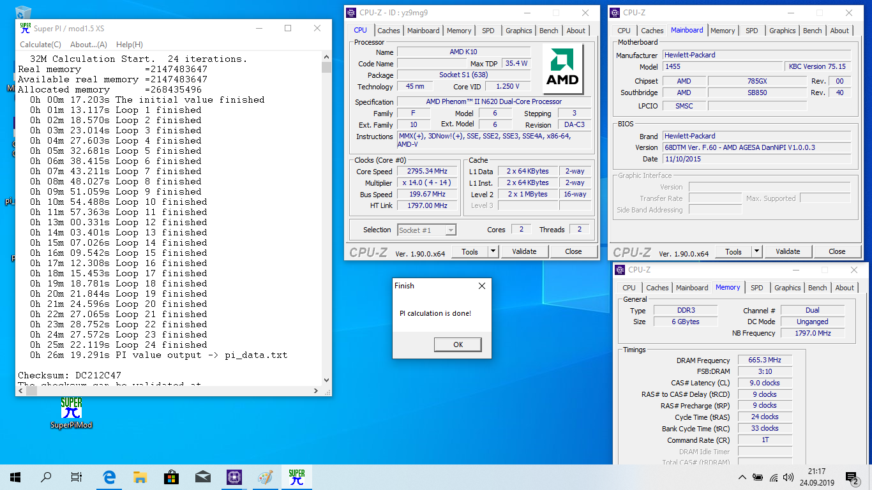Open Task View on the taskbar

77,477
